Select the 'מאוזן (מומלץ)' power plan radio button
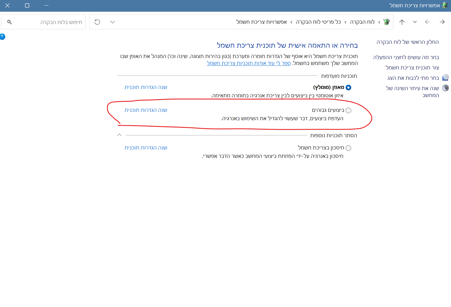This screenshot has width=451, height=307. pos(348,88)
